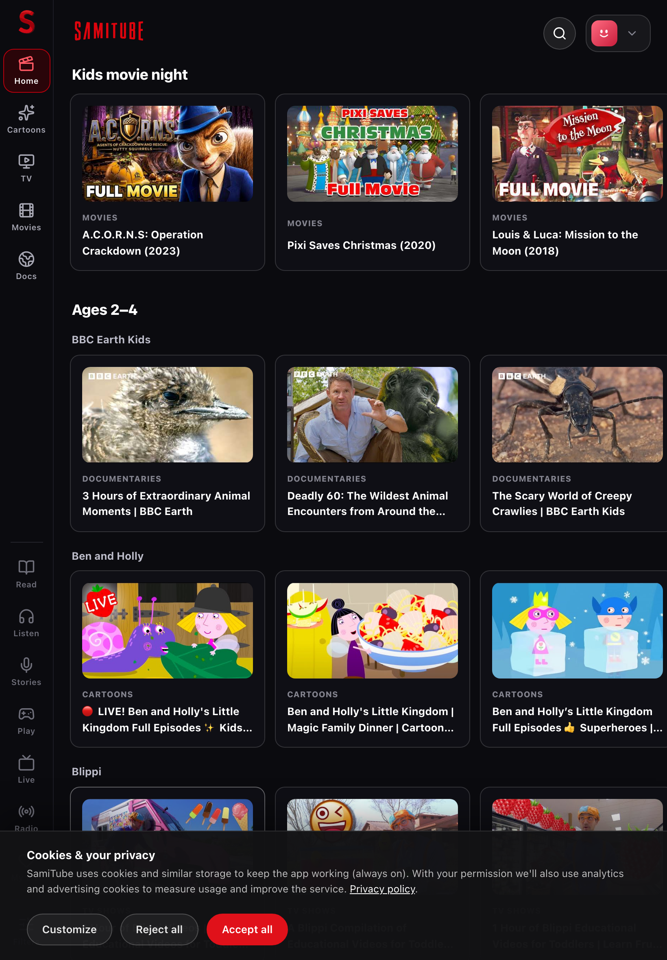Click the title '3 Hours of Extraordinary Animal Moments'

coord(166,503)
